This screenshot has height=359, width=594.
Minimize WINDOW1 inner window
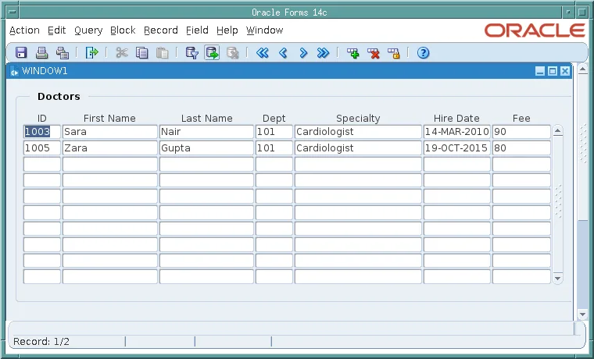pos(540,71)
